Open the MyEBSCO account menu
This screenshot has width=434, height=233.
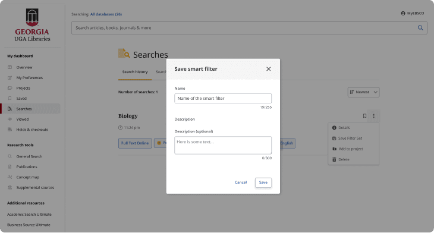tap(413, 13)
